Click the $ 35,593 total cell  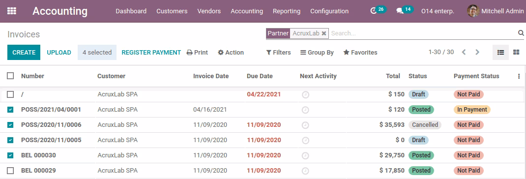[392, 125]
